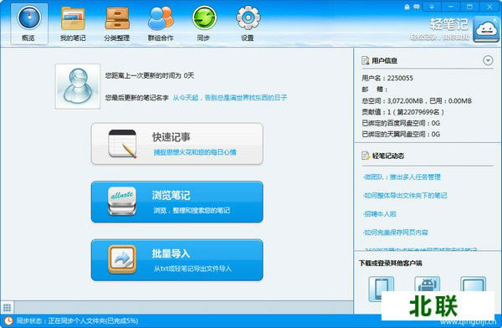Click text 您距离上一次更新的时间为 0天
502x328 pixels.
[x=150, y=75]
